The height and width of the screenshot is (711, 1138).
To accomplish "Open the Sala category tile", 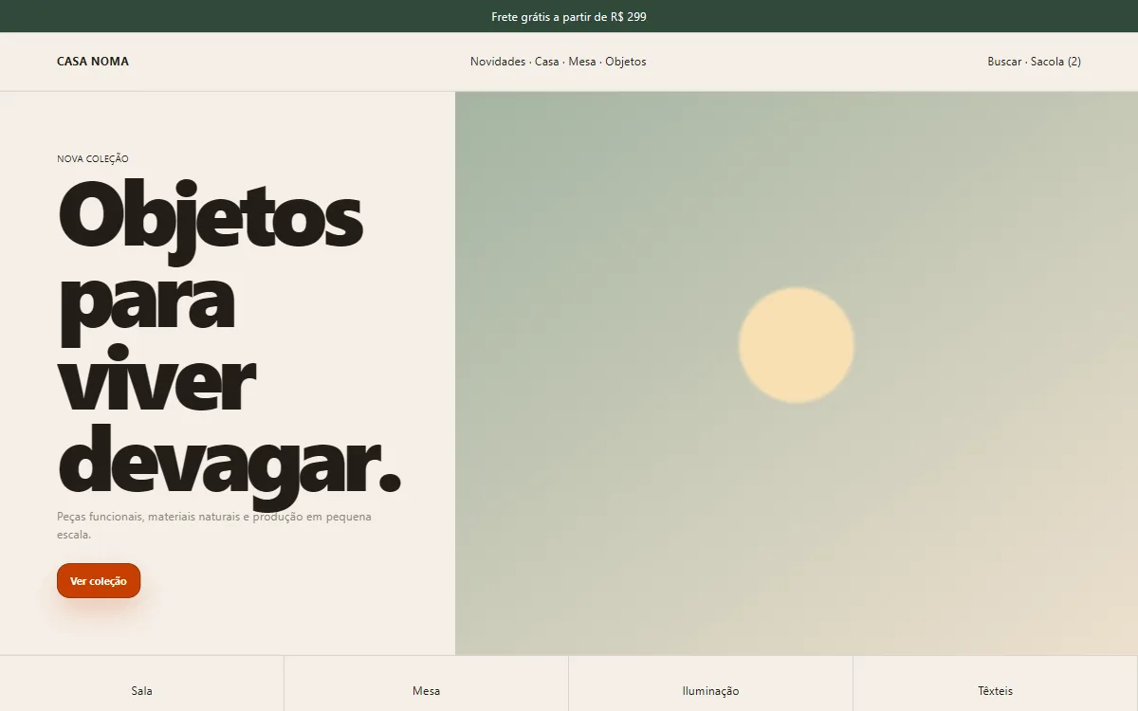I will coord(141,684).
